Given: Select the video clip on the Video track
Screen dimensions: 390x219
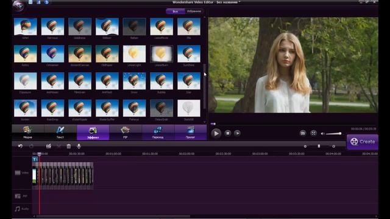Looking at the screenshot, I should 63,176.
